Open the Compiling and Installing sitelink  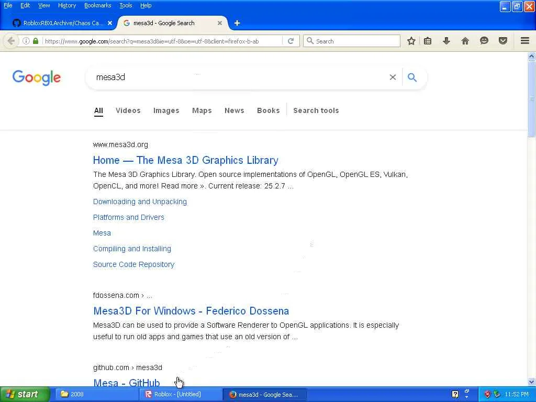132,249
